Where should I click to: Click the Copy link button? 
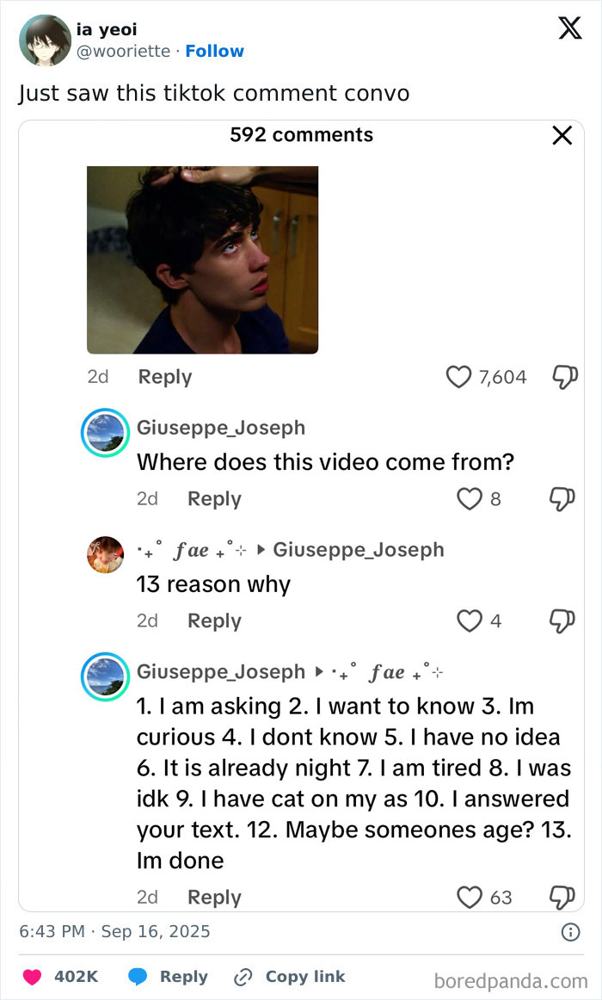pyautogui.click(x=290, y=977)
